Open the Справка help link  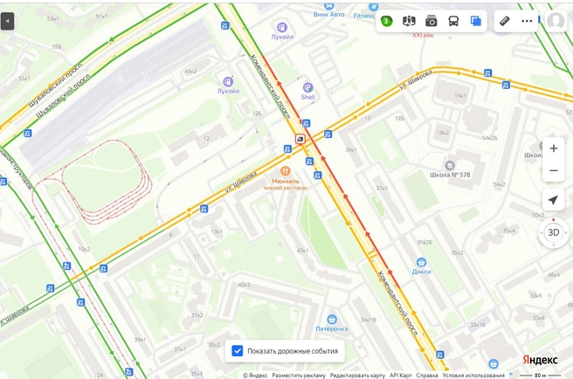[427, 376]
